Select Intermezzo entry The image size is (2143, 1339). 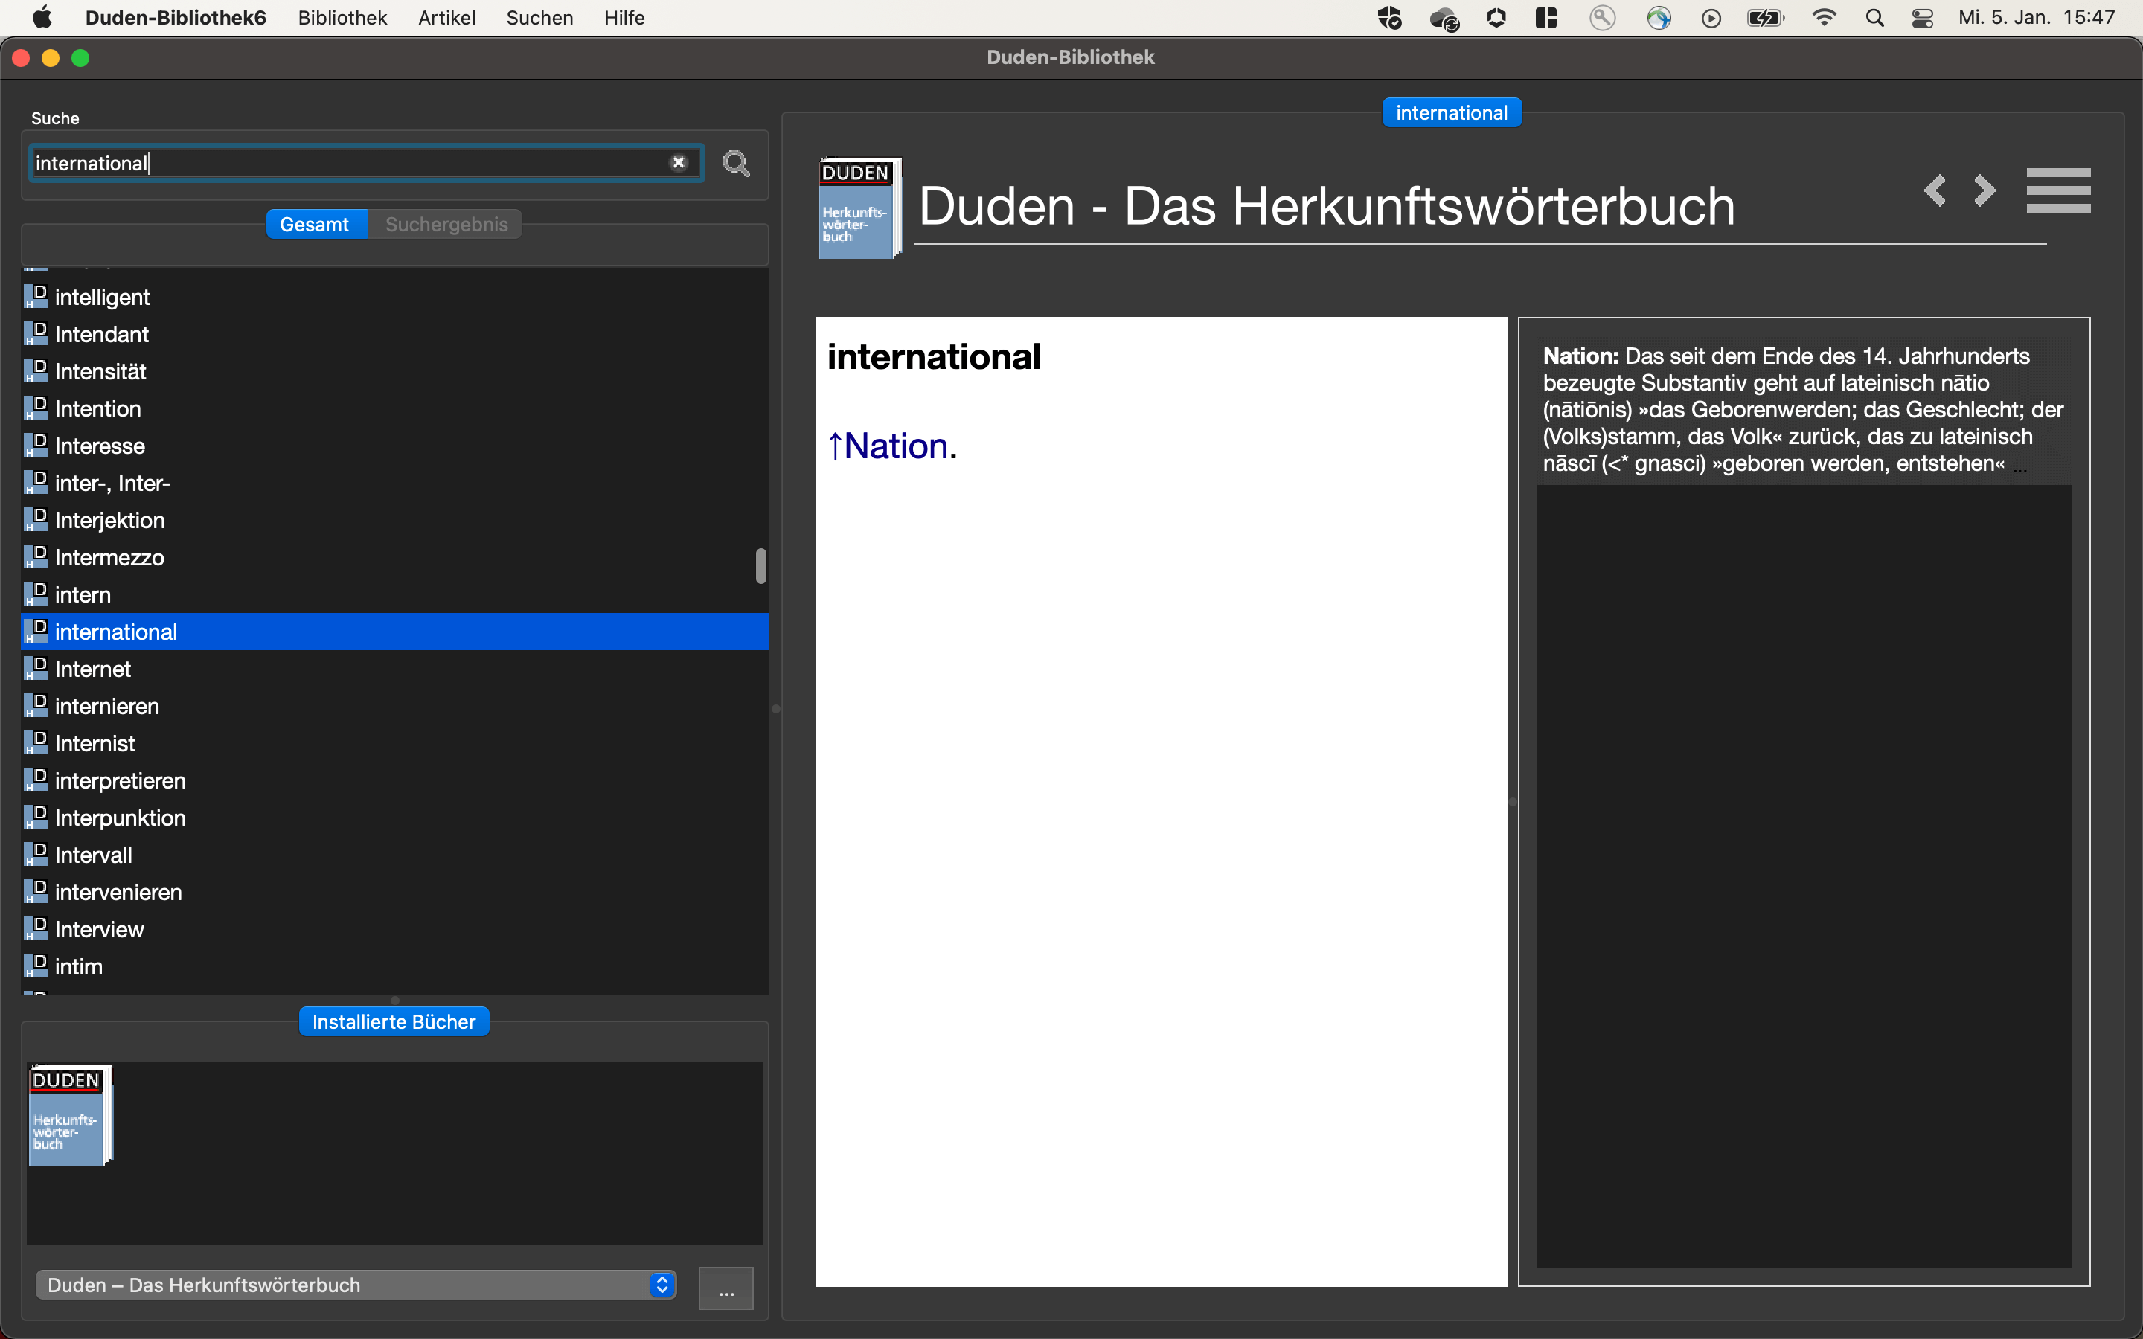pyautogui.click(x=395, y=558)
